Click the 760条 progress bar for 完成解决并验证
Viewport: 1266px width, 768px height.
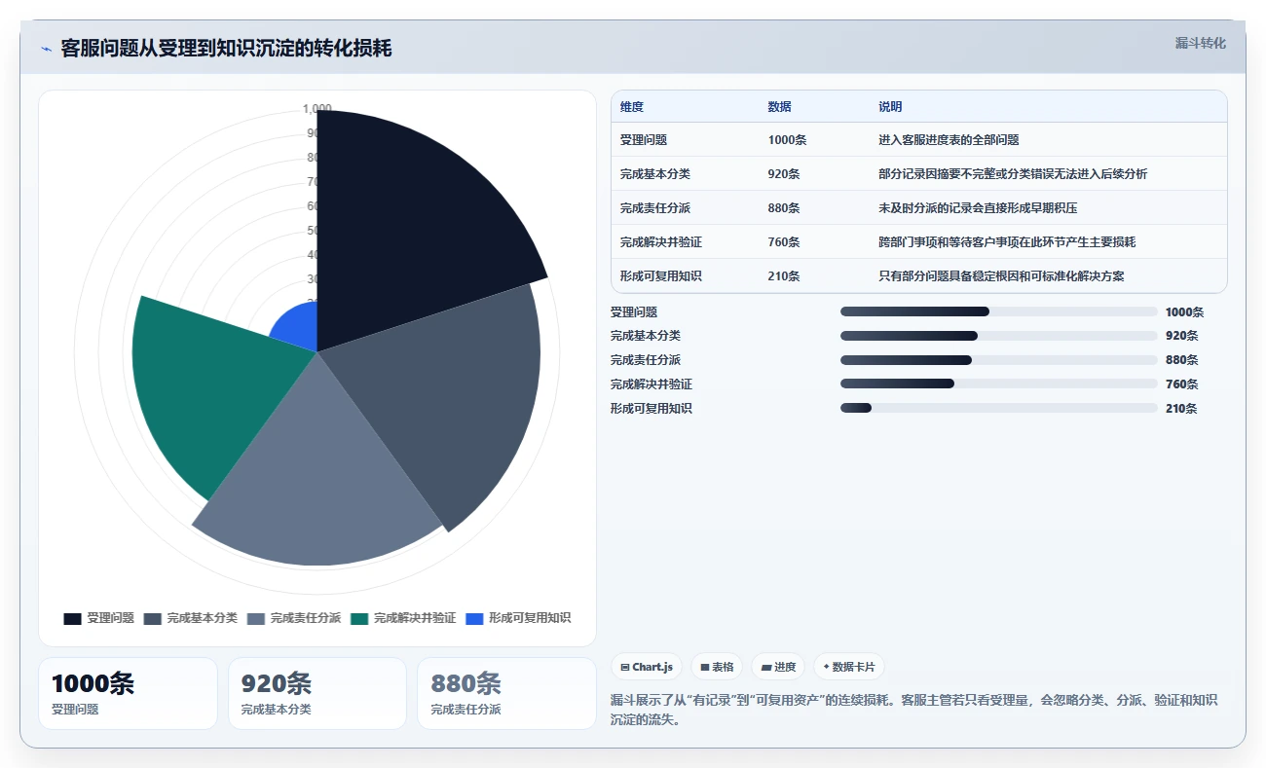[998, 384]
